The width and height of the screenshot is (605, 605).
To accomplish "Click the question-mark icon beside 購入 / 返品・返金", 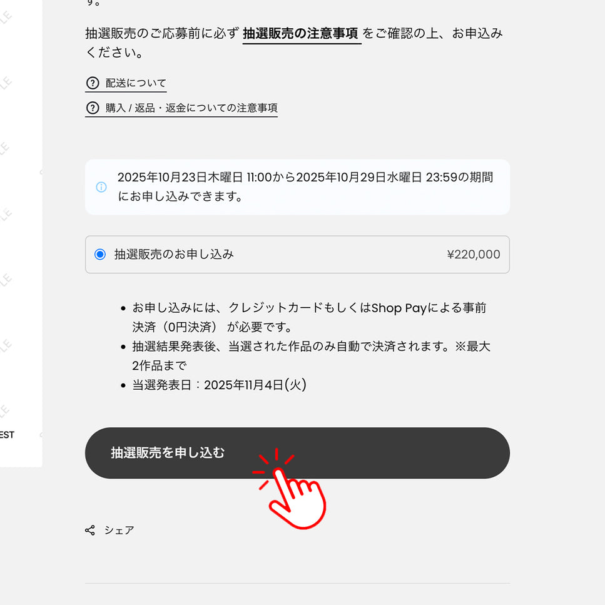I will [x=93, y=108].
